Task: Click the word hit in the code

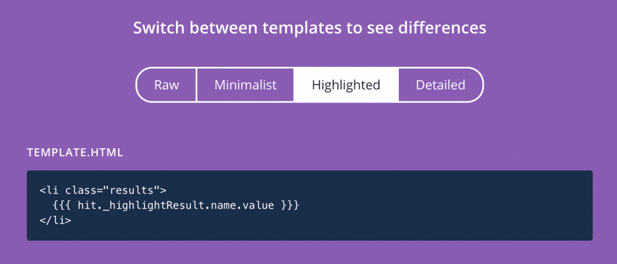Action: pyautogui.click(x=87, y=206)
